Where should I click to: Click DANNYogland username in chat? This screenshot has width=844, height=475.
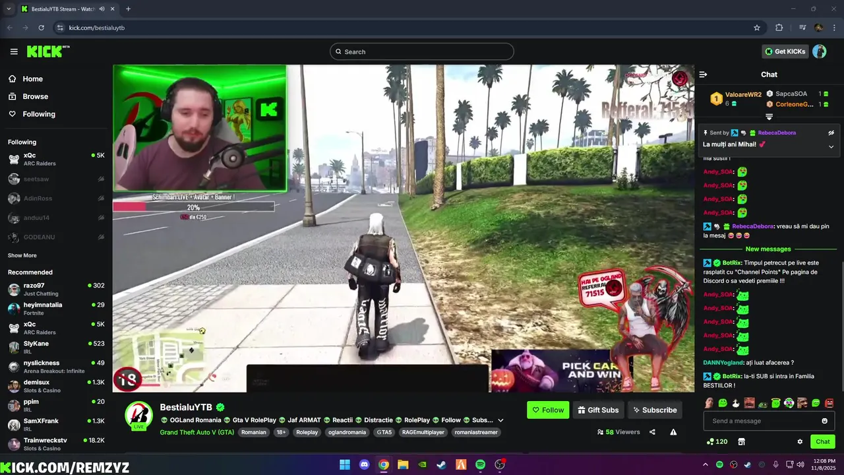coord(723,363)
